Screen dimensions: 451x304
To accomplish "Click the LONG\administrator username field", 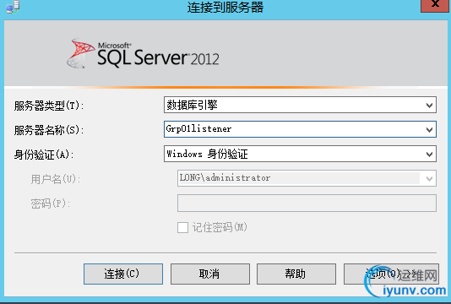I will [x=307, y=178].
